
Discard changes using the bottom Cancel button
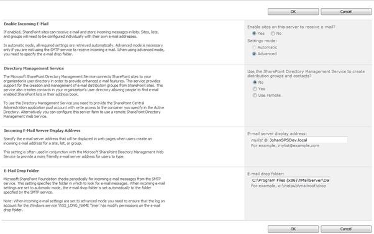tap(346, 229)
